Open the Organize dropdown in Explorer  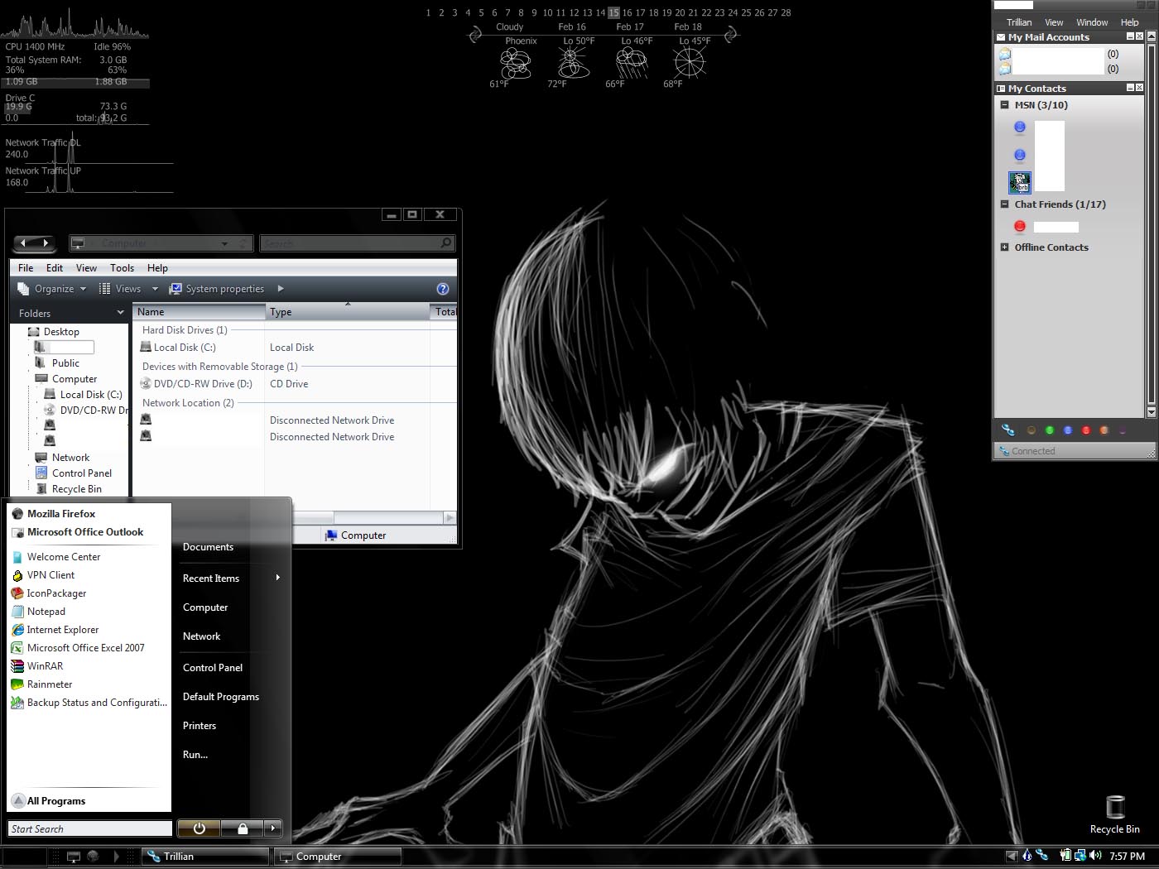[x=52, y=289]
